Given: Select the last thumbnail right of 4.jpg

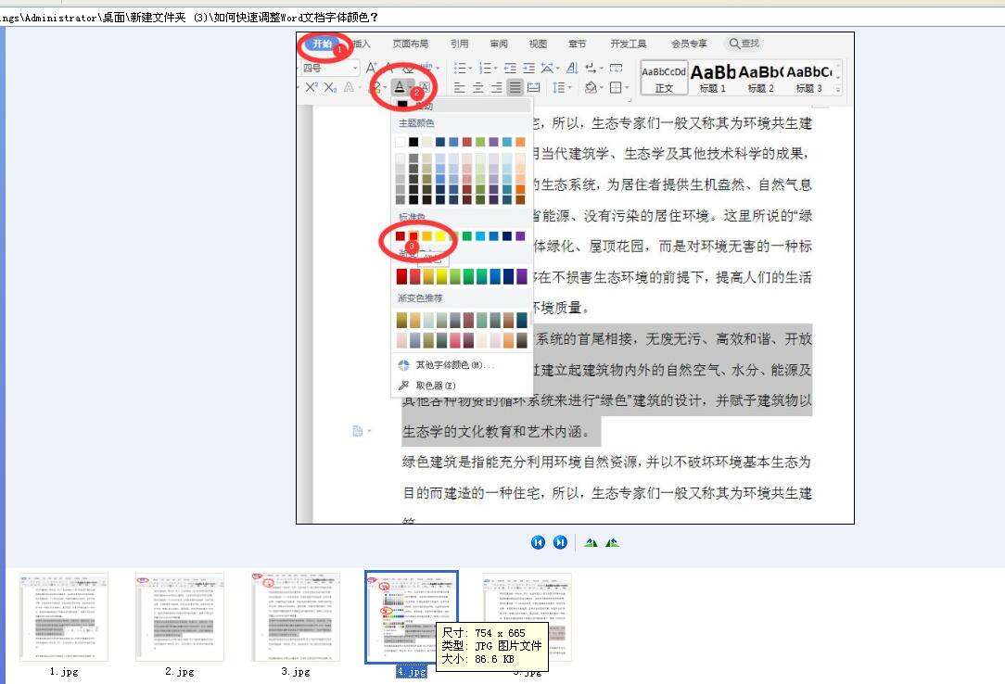Looking at the screenshot, I should 528,617.
